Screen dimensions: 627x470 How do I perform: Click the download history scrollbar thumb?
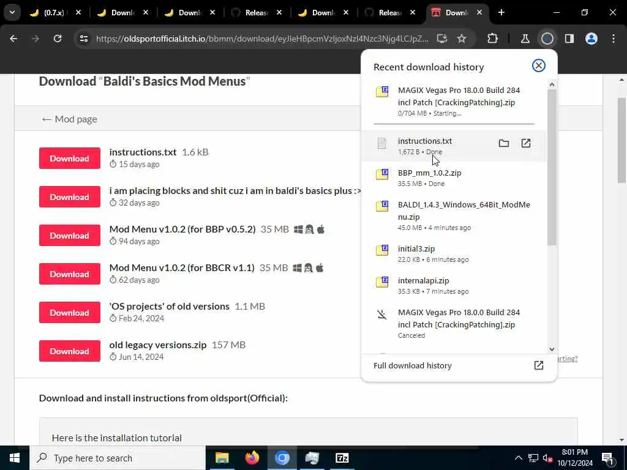point(552,167)
